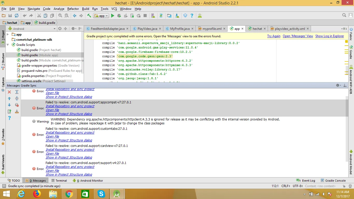
Task: Click the Make Project hammer icon
Action: [x=89, y=16]
